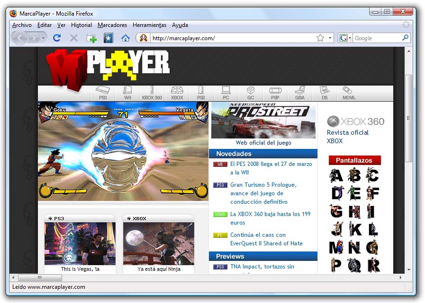
Task: Click the horizontal scrollbar right arrow
Action: tap(401, 277)
